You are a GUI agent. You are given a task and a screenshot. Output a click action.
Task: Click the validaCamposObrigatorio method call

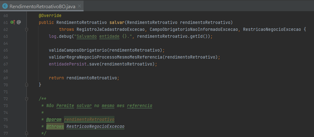point(78,50)
